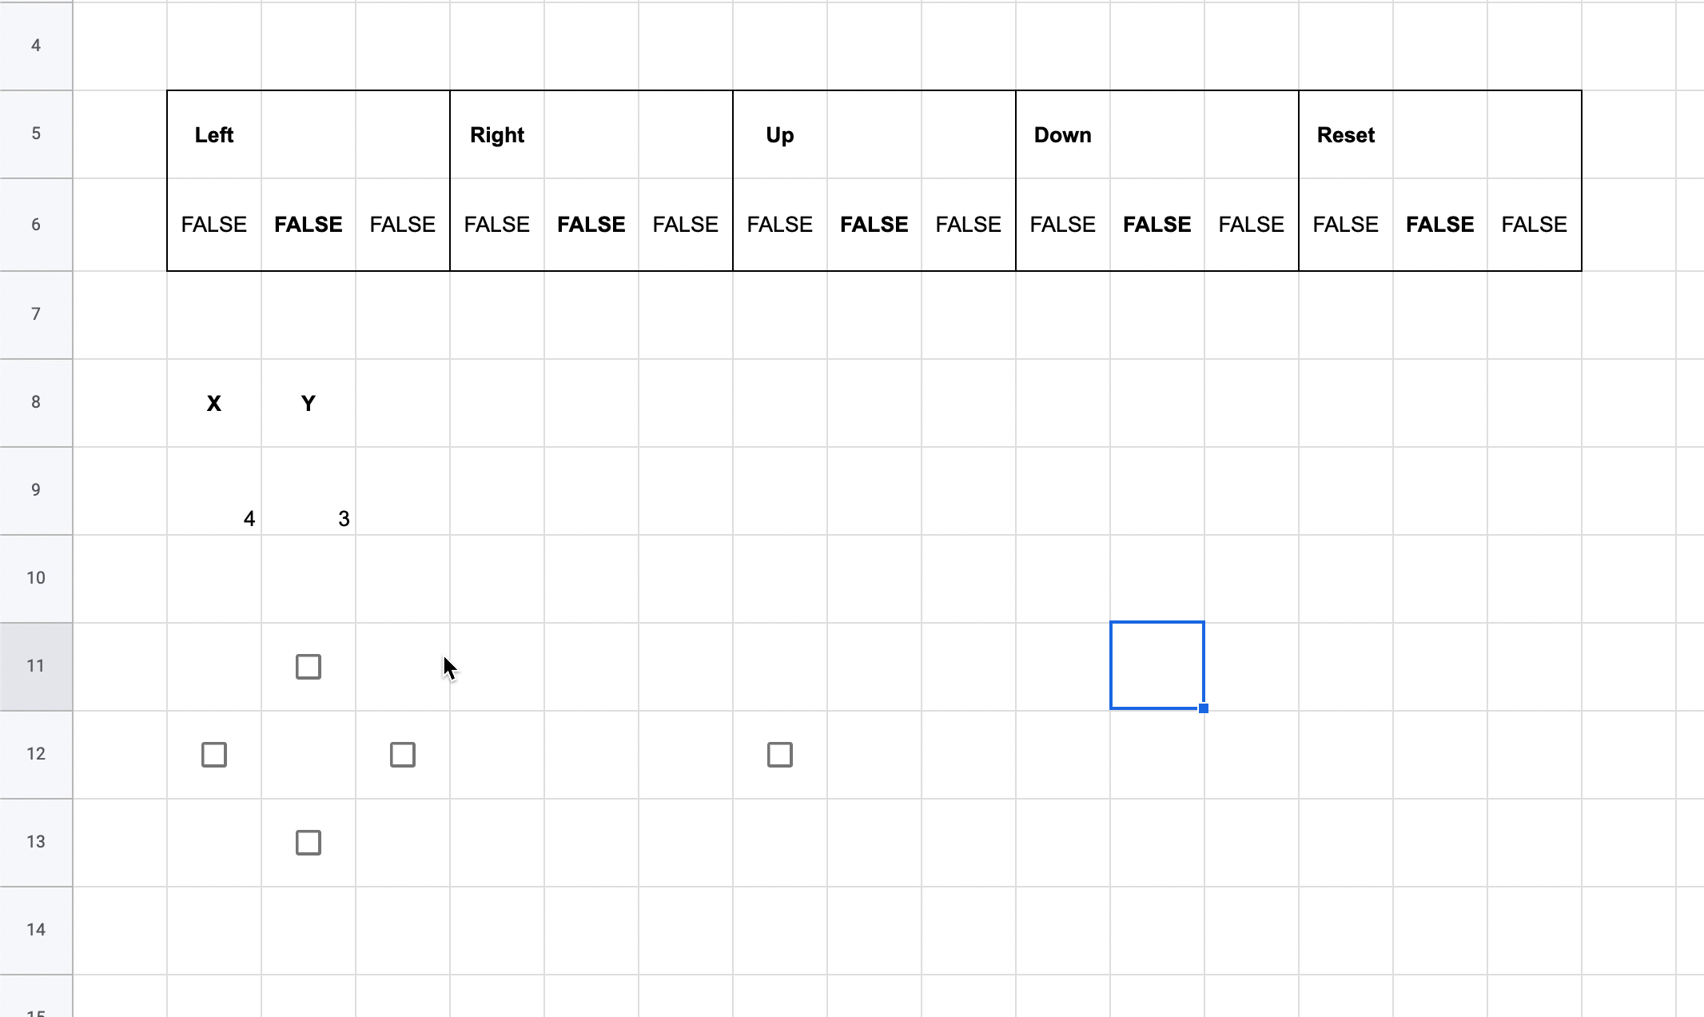Click the Reset header cell
This screenshot has height=1017, width=1704.
pyautogui.click(x=1346, y=134)
